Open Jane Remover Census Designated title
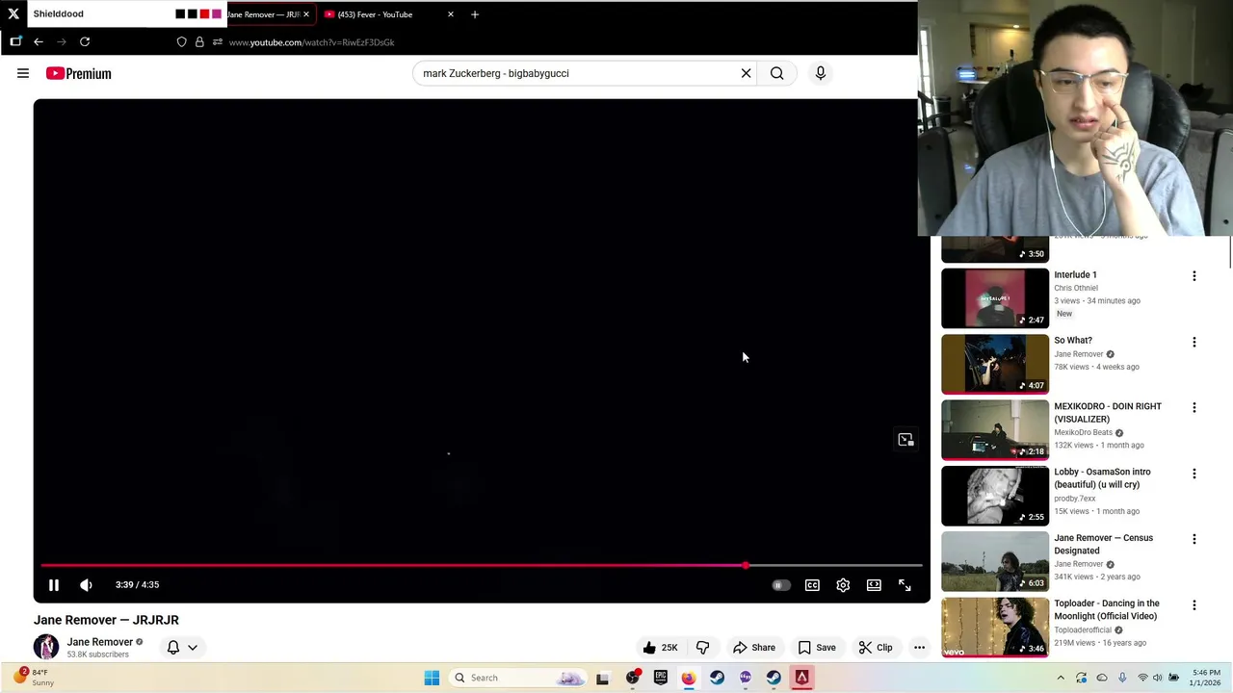The image size is (1233, 693). coord(1103,544)
